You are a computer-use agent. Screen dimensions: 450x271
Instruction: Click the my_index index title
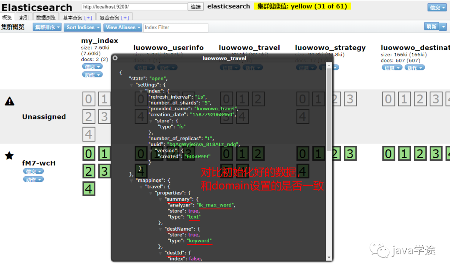coord(100,41)
